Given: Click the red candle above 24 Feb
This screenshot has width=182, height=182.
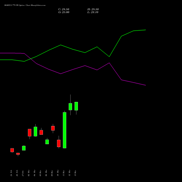Looking at the screenshot, I should pos(12,150).
